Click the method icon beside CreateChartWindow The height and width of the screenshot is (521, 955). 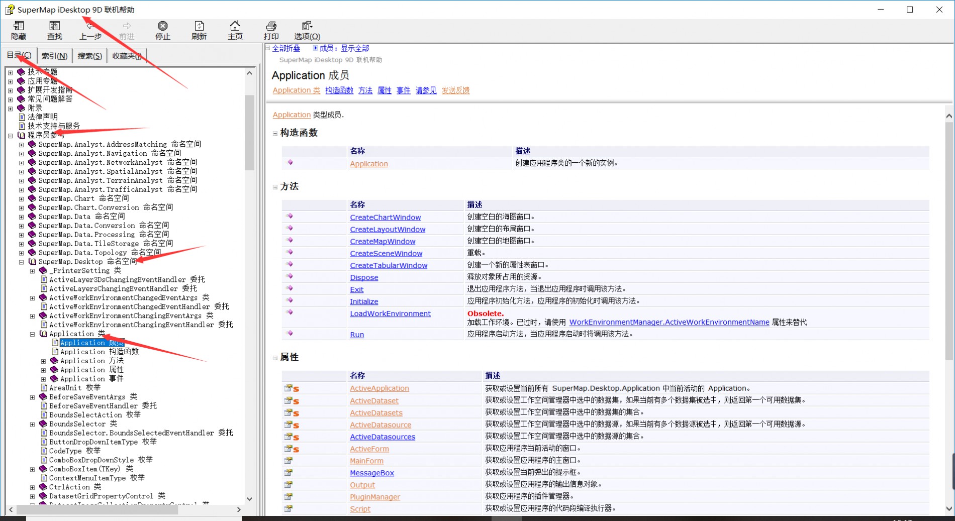(x=290, y=216)
